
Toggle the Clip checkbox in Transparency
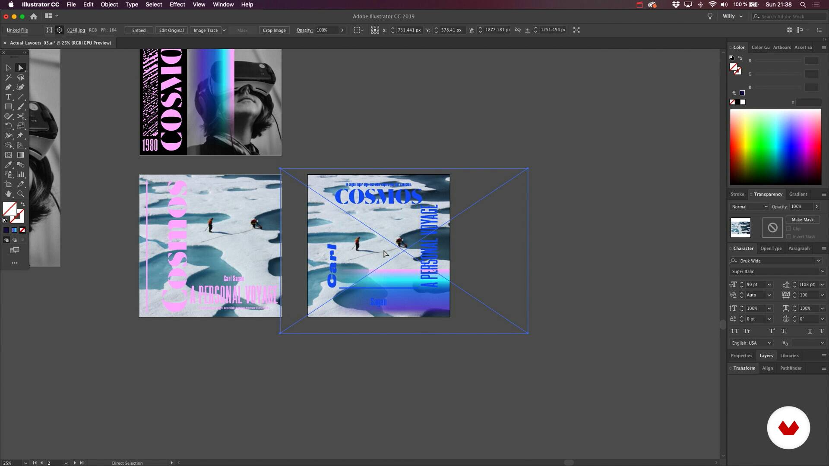pos(788,229)
